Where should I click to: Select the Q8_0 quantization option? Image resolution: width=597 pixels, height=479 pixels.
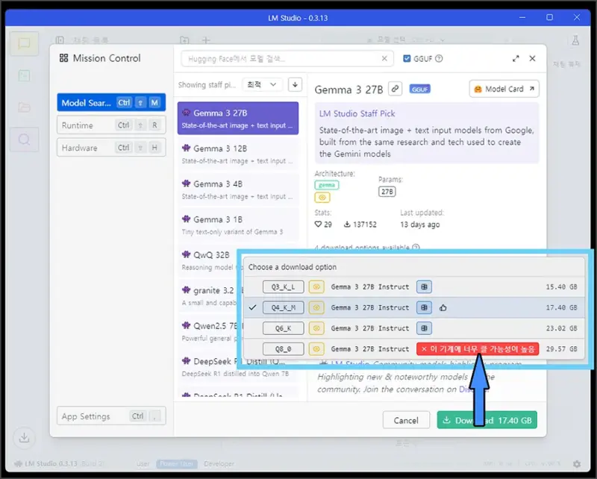point(284,348)
